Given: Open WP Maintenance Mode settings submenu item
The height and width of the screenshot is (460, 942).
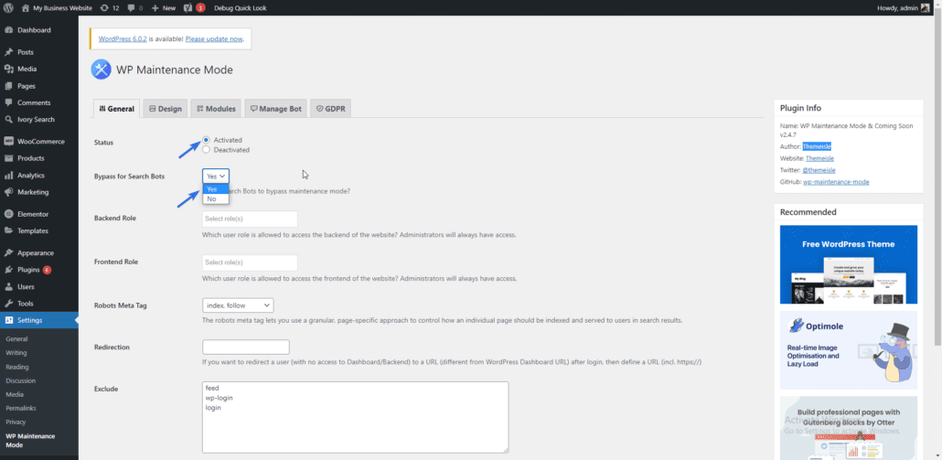Looking at the screenshot, I should click(x=30, y=441).
